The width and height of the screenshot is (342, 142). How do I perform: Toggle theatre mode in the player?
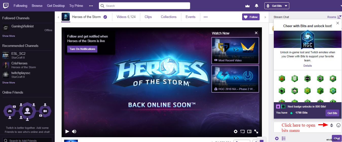(x=249, y=131)
